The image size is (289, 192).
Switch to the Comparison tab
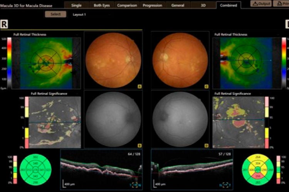pyautogui.click(x=127, y=5)
